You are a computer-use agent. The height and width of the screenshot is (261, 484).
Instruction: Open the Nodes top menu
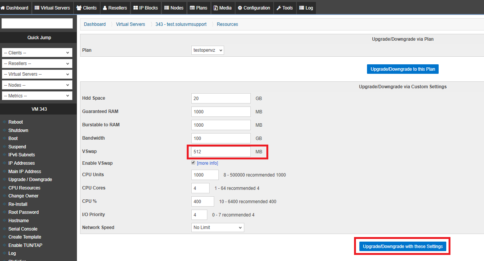pyautogui.click(x=174, y=8)
